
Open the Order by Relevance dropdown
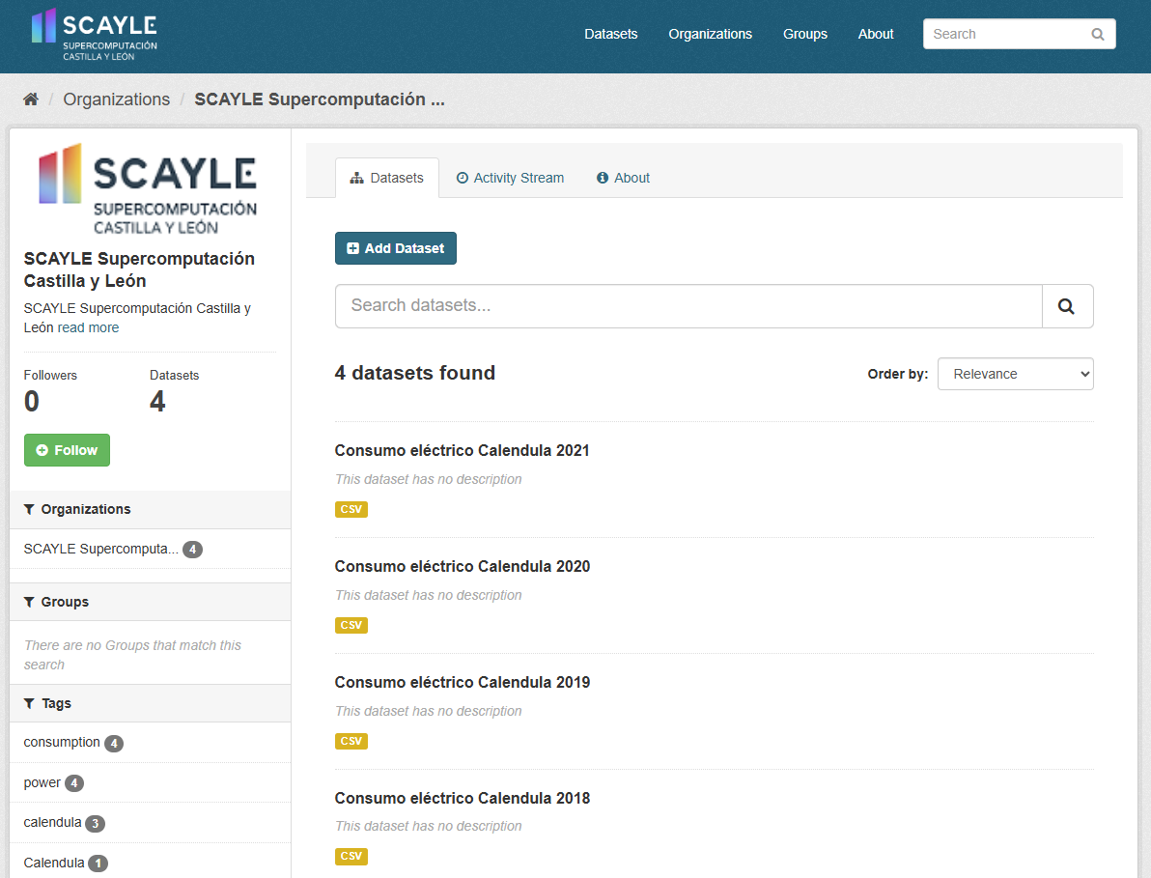pos(1015,375)
